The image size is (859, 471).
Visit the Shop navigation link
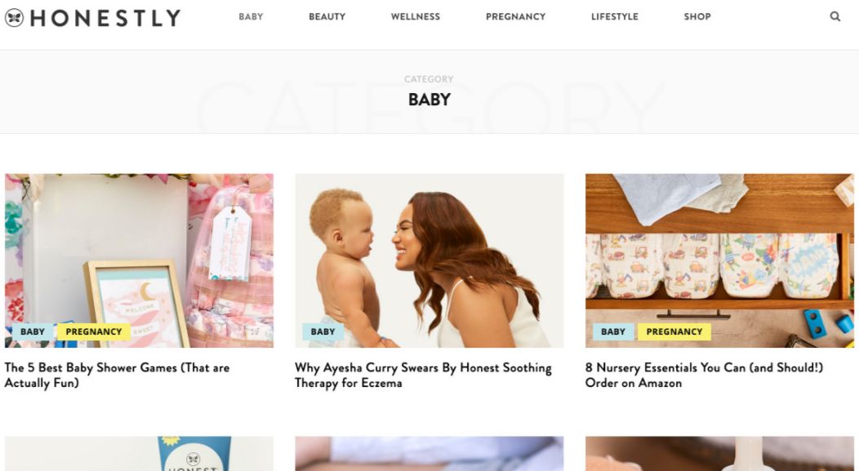coord(697,16)
